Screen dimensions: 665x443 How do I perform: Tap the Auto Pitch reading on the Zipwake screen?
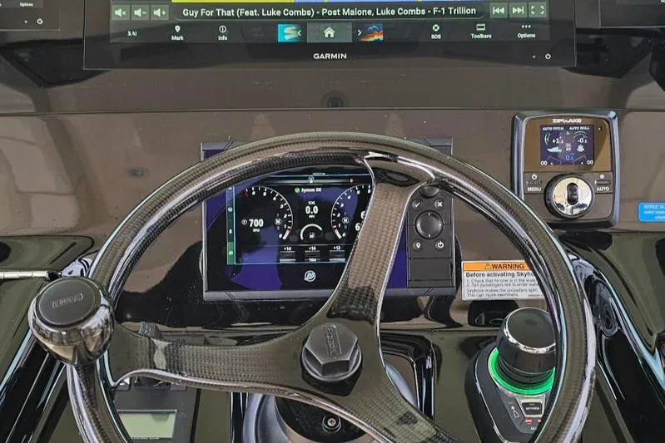click(x=553, y=140)
